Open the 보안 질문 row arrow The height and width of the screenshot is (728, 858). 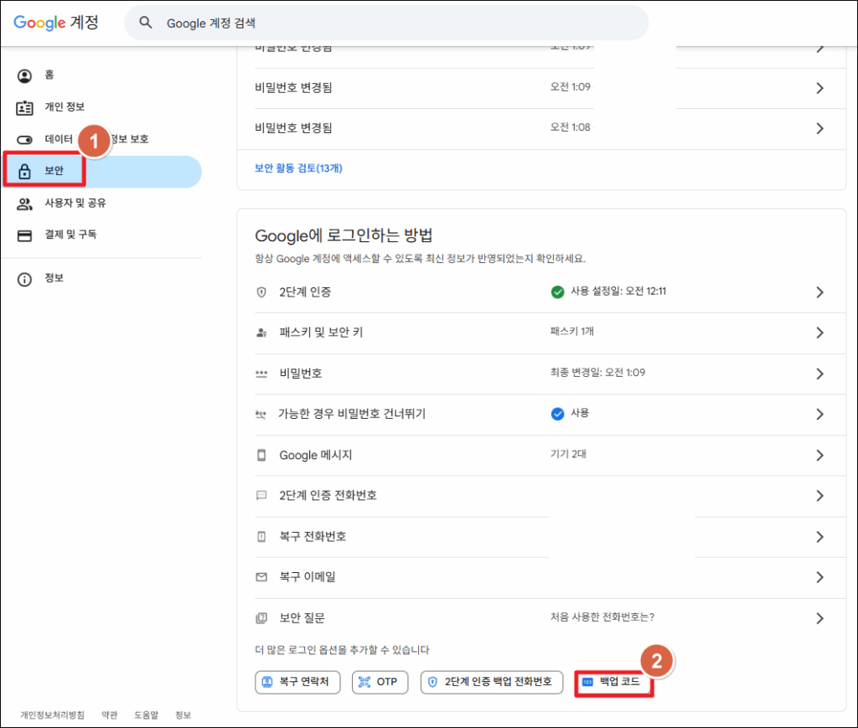tap(819, 618)
